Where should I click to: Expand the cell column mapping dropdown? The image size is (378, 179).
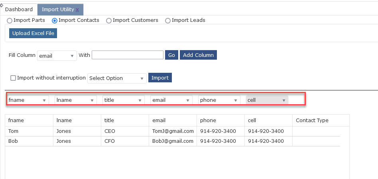pyautogui.click(x=267, y=100)
